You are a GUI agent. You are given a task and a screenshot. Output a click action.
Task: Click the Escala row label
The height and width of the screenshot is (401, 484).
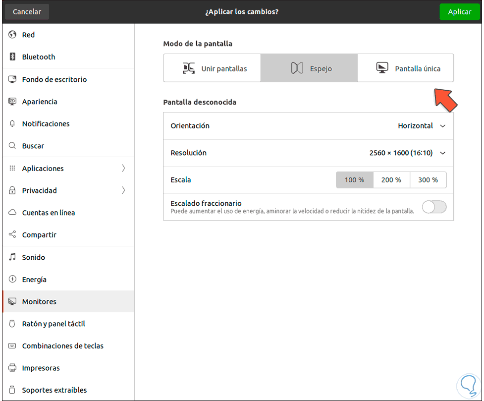tap(181, 180)
